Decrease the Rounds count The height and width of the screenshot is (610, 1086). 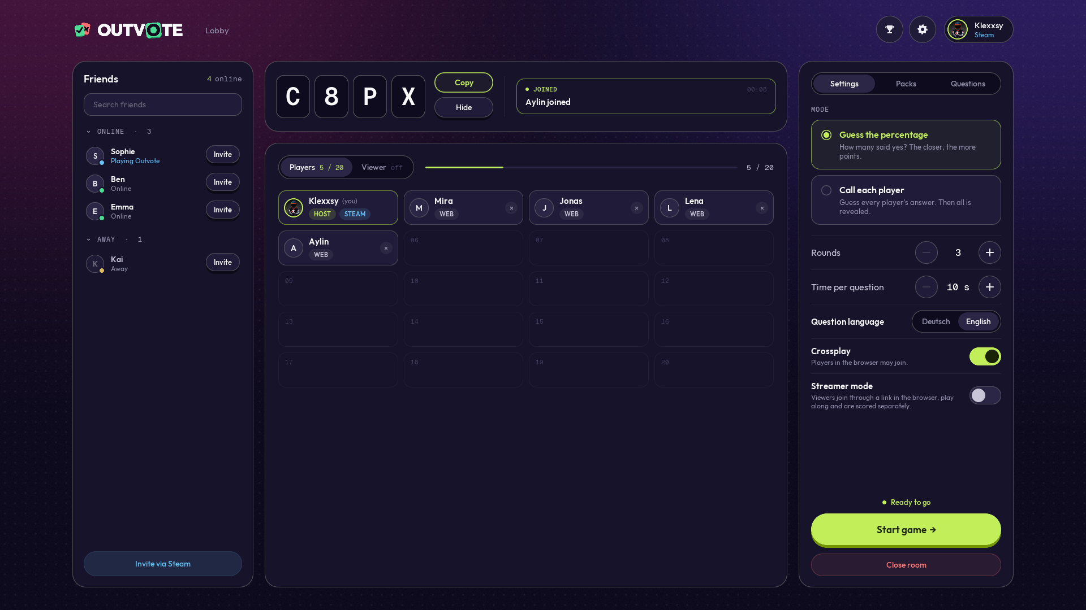point(926,252)
